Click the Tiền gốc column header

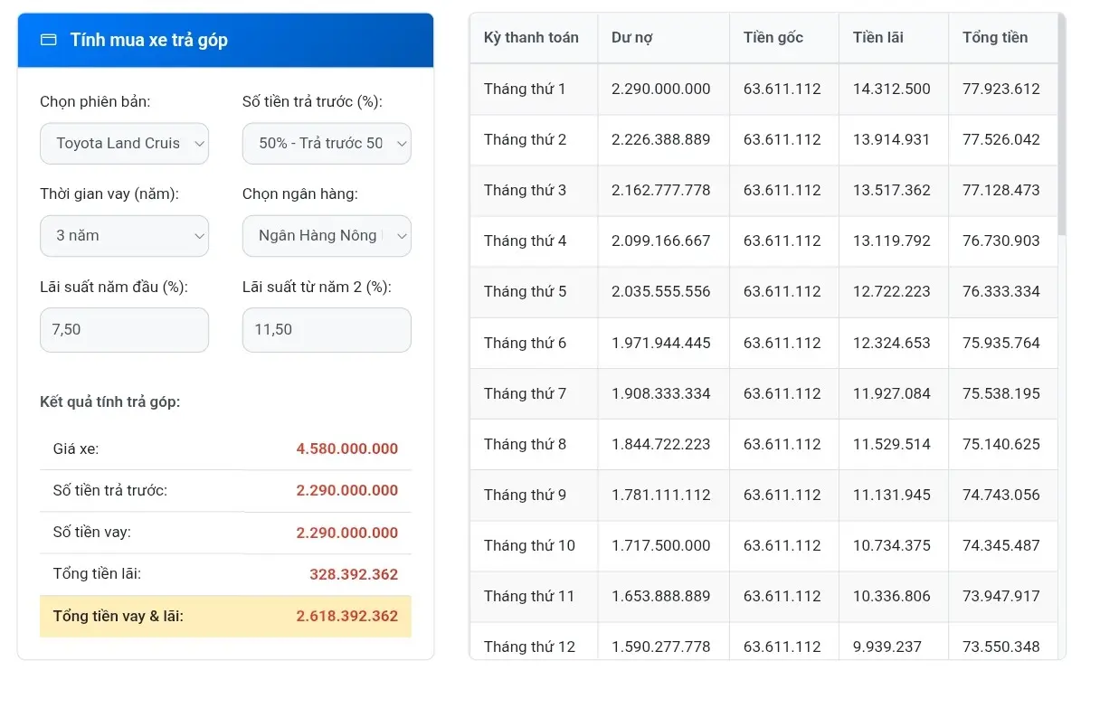click(773, 38)
